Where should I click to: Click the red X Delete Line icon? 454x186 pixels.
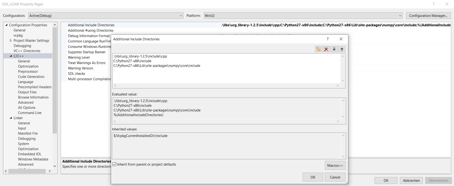(326, 49)
